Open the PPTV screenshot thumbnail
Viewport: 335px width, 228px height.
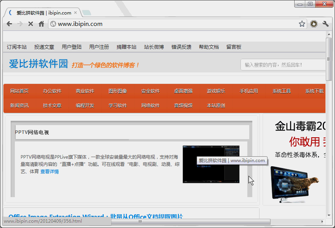click(x=211, y=164)
